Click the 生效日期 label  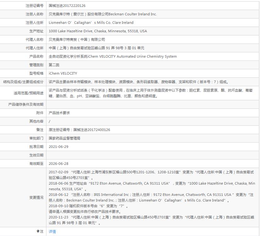[x=36, y=155]
